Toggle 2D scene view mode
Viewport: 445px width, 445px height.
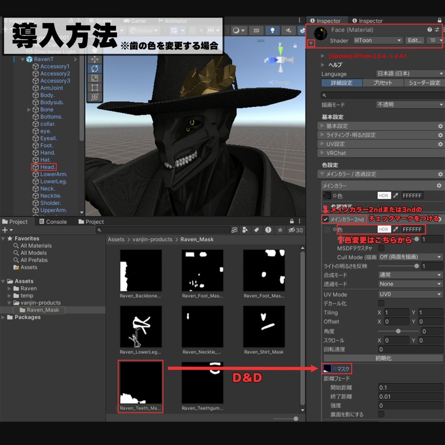256,30
